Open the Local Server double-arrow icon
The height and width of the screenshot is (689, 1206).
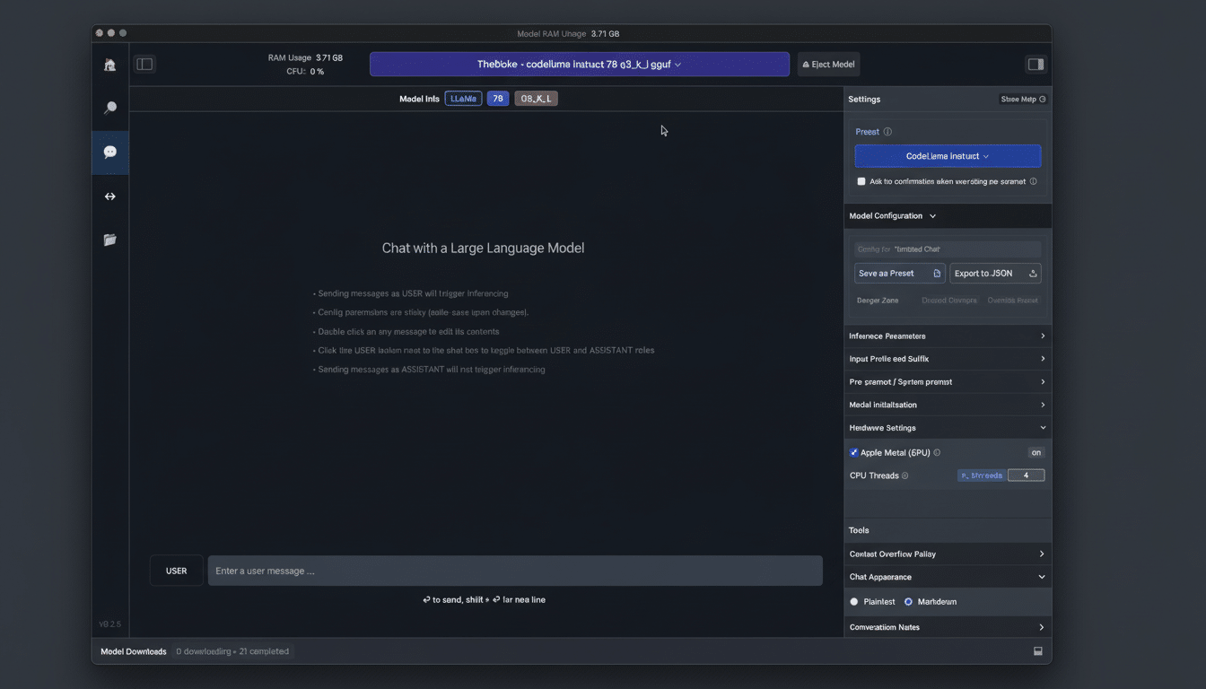pos(109,196)
